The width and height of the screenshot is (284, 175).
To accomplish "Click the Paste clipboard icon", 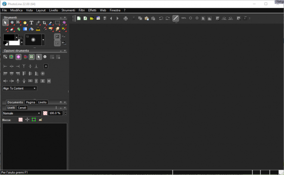I will (x=147, y=18).
